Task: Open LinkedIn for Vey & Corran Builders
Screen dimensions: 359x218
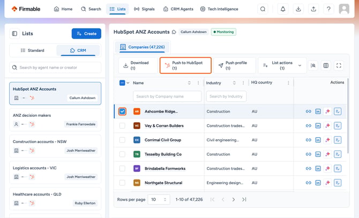Action: pos(318,125)
